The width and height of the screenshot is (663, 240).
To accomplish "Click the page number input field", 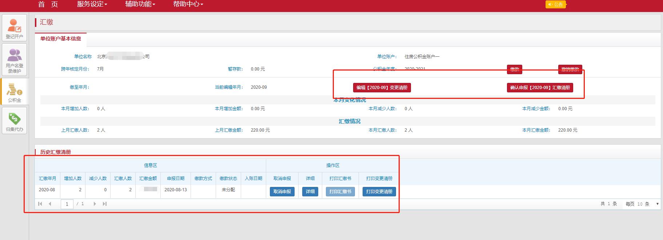I will [x=67, y=204].
